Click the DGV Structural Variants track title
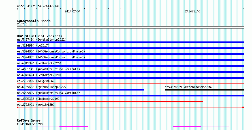The image size is (252, 130). 40,36
